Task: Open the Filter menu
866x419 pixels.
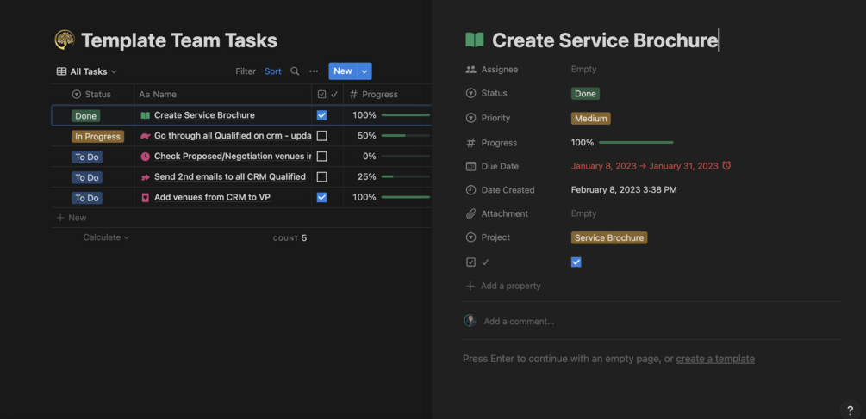Action: tap(246, 71)
